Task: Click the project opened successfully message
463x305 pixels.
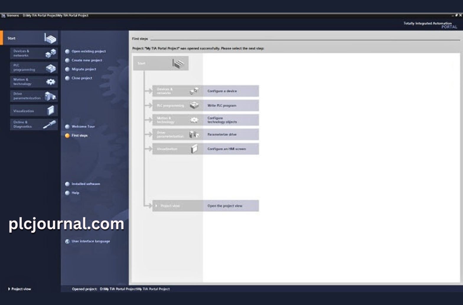Action: click(198, 48)
